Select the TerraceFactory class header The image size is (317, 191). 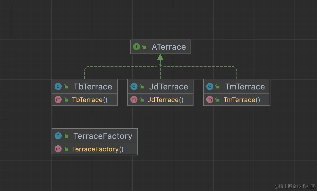[95, 136]
